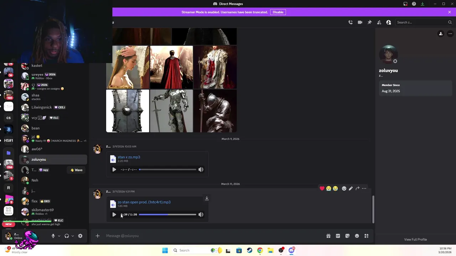
Task: React with the crying emoji
Action: click(328, 188)
